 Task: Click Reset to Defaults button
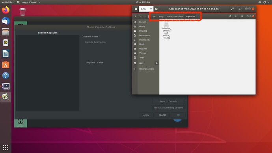pos(168,101)
